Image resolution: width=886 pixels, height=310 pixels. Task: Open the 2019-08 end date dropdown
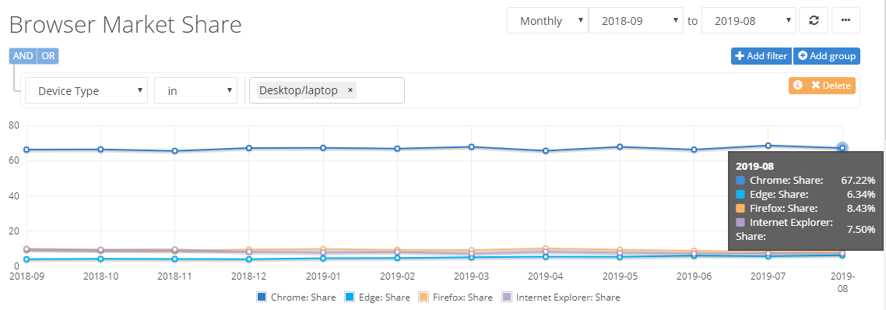tap(749, 21)
